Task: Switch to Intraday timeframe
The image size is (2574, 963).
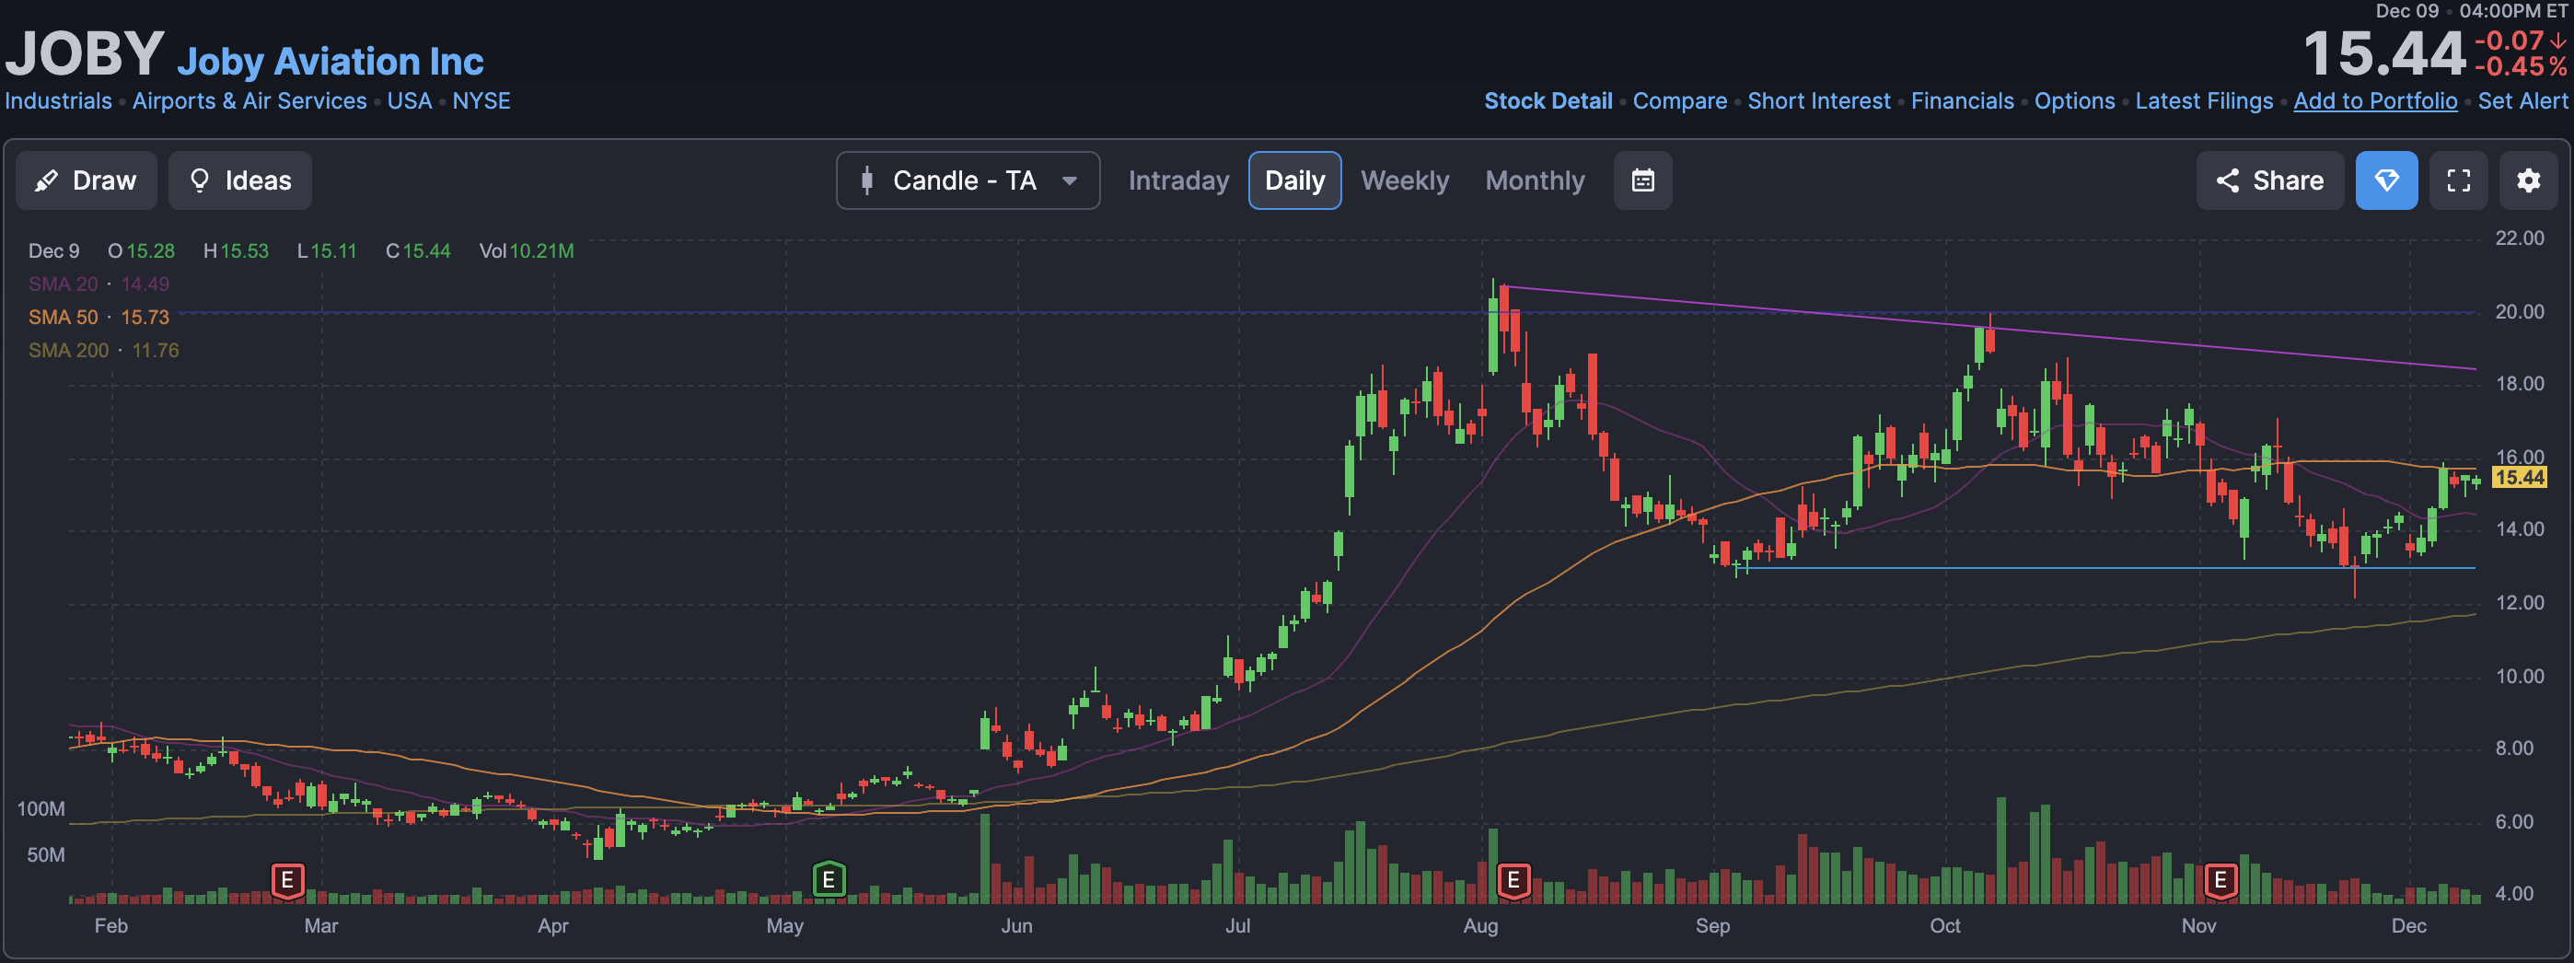Action: click(1178, 180)
